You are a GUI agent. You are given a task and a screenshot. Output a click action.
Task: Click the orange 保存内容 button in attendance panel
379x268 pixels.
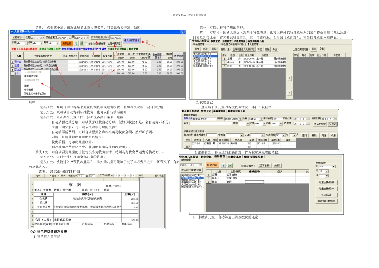click(x=212, y=164)
